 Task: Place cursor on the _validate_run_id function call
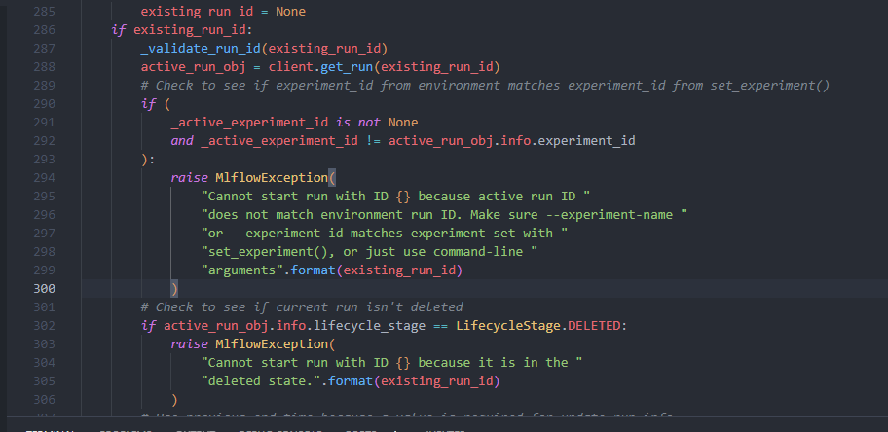tap(201, 49)
